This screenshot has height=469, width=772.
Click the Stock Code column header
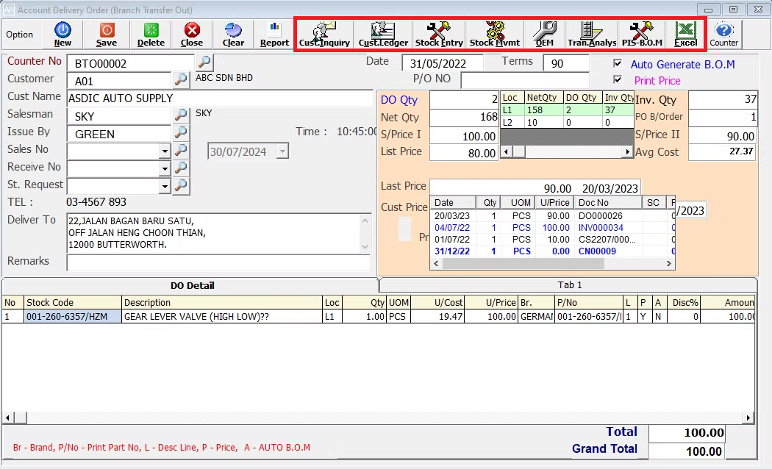(x=72, y=302)
